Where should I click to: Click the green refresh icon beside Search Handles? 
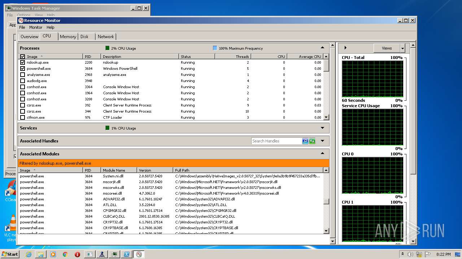pos(312,141)
